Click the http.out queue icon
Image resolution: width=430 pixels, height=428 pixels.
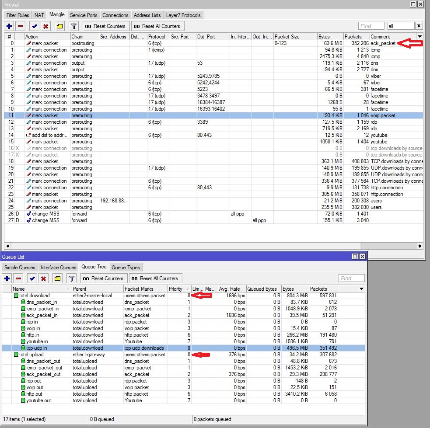click(23, 394)
